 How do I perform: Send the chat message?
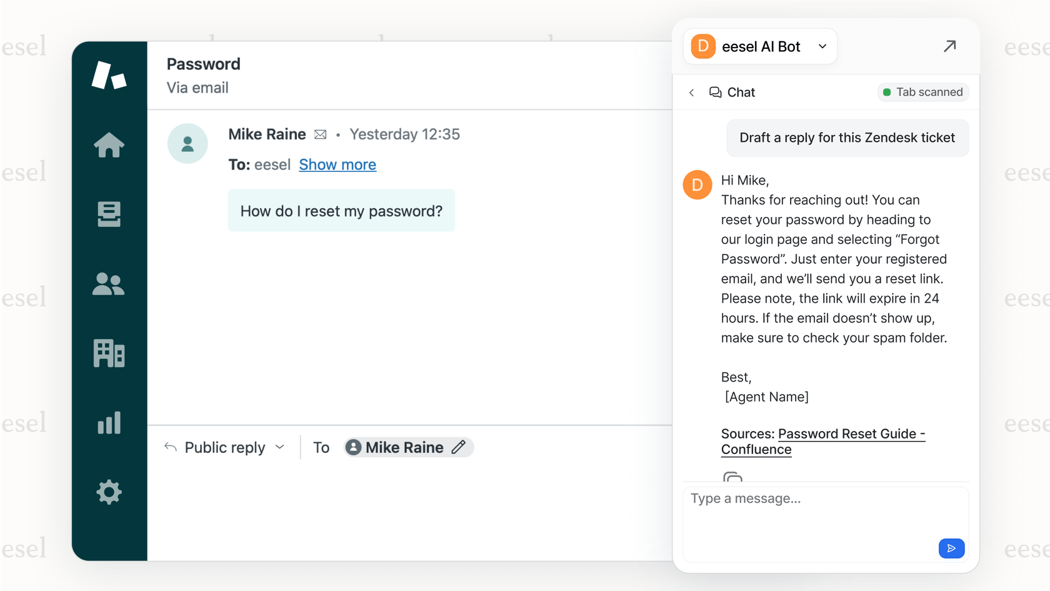pos(951,548)
